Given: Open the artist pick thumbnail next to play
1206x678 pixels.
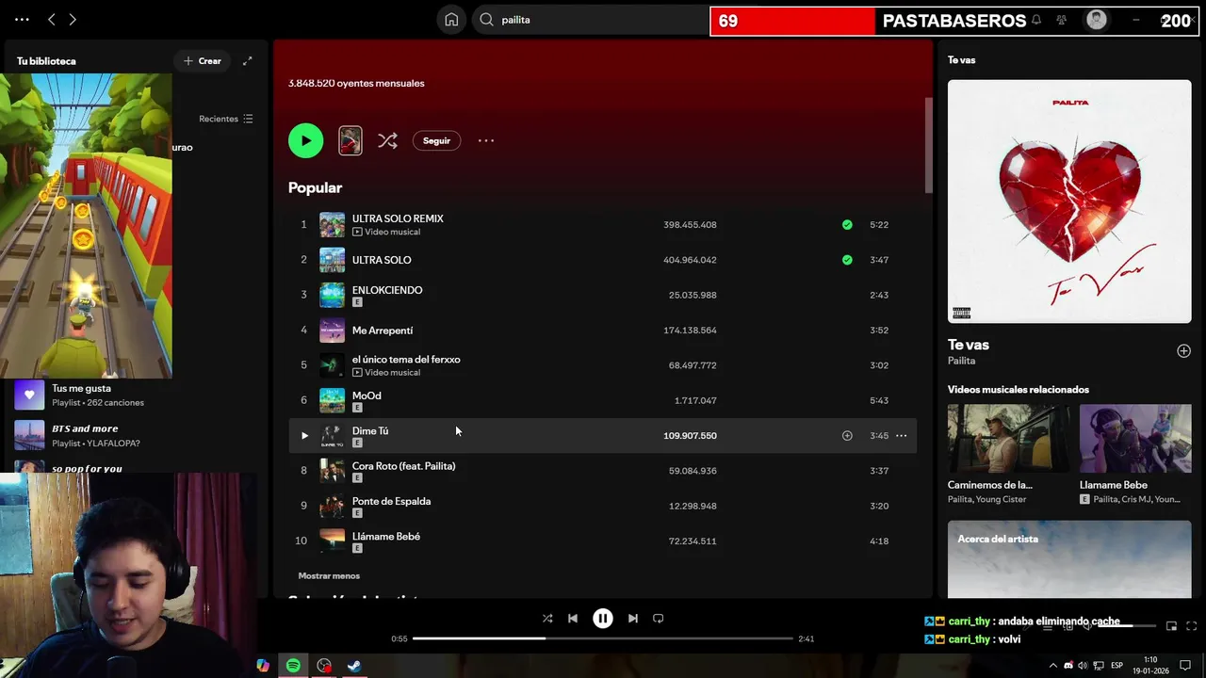Looking at the screenshot, I should (x=350, y=140).
